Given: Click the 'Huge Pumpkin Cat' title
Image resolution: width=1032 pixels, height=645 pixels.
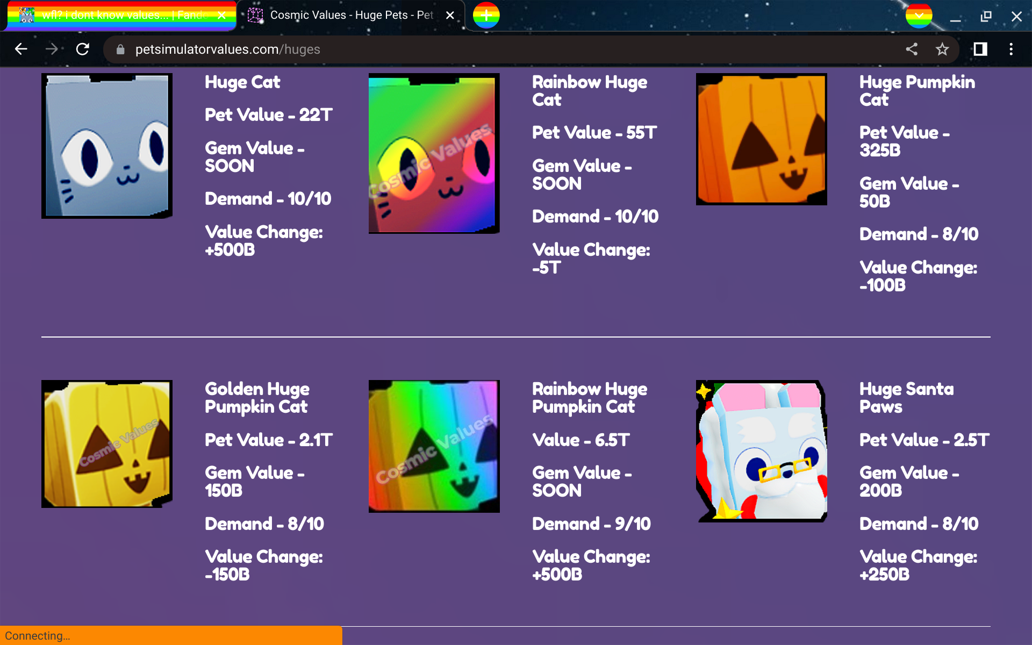Looking at the screenshot, I should [x=917, y=91].
